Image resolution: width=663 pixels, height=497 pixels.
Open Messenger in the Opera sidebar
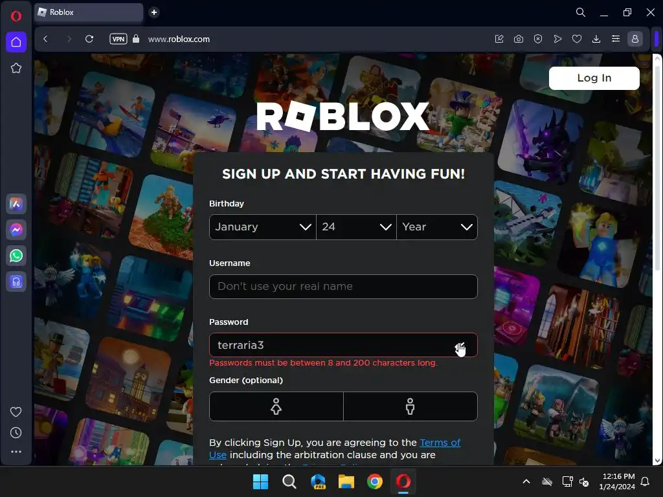[x=16, y=230]
